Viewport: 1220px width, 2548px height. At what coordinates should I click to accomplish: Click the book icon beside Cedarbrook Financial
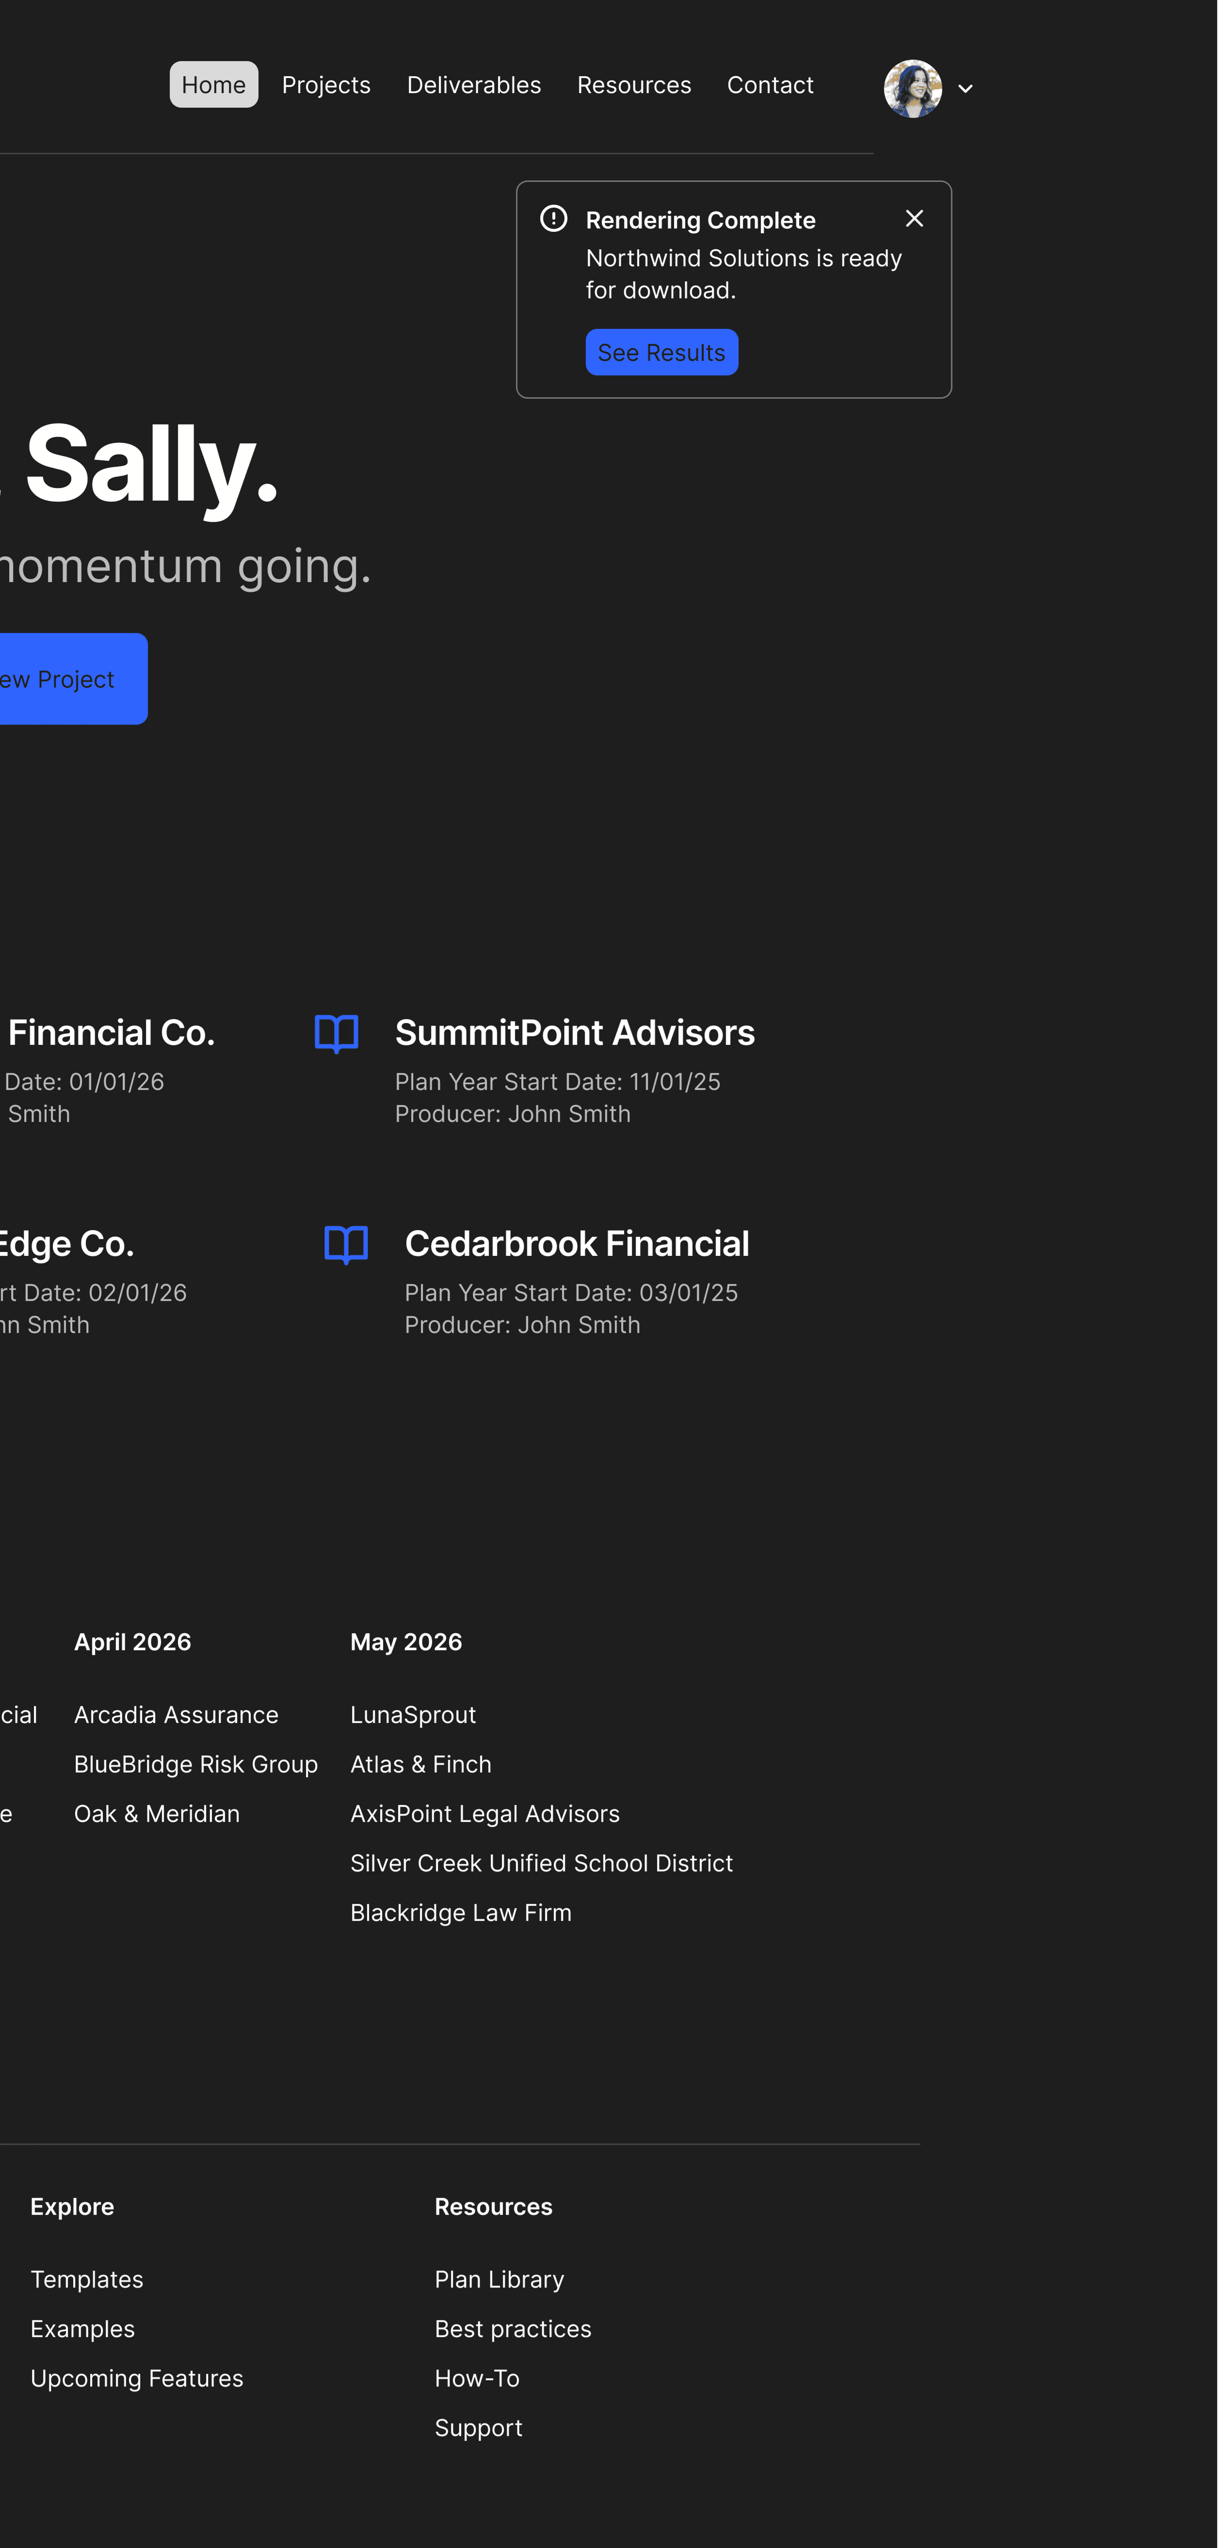346,1244
